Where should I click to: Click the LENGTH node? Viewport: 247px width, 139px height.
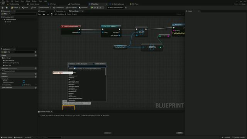click(152, 47)
